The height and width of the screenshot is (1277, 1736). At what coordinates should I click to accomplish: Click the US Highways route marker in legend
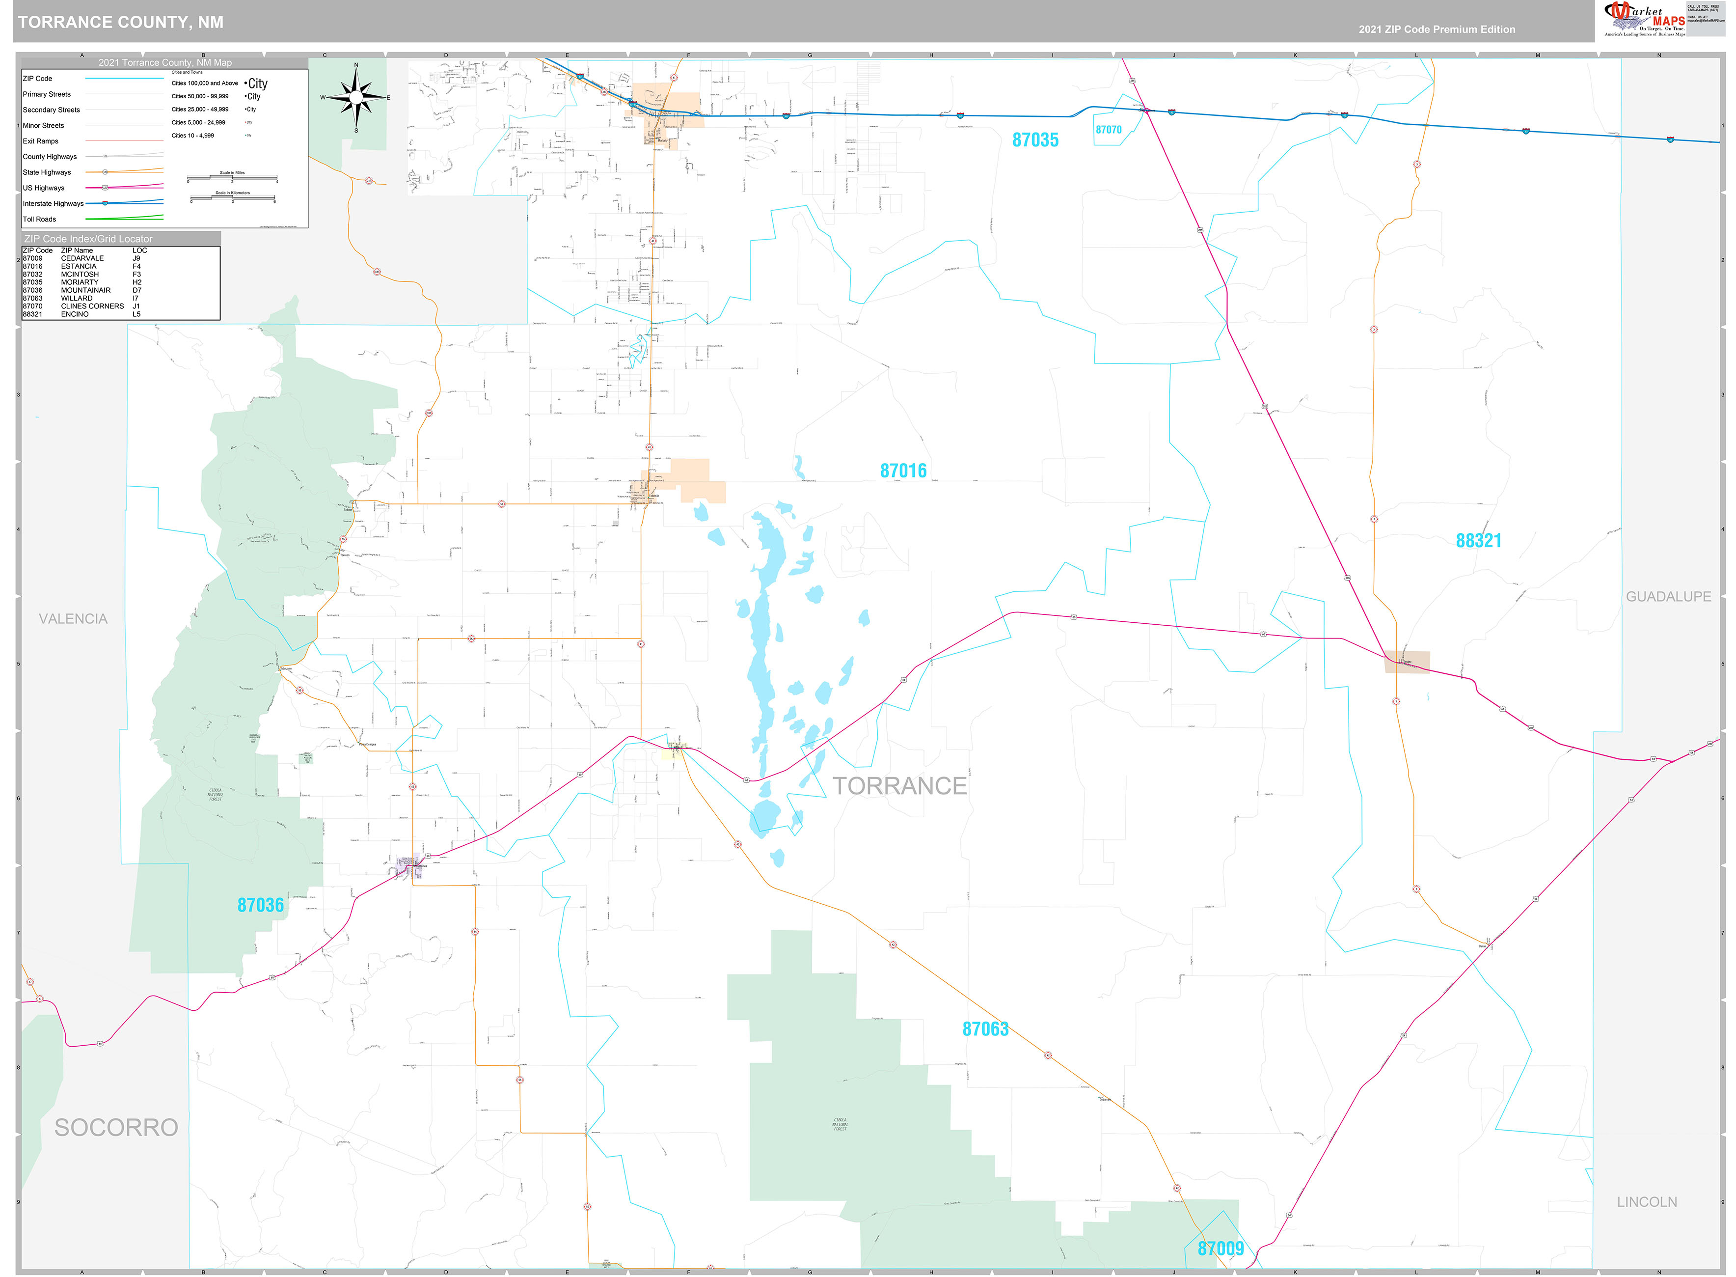106,188
